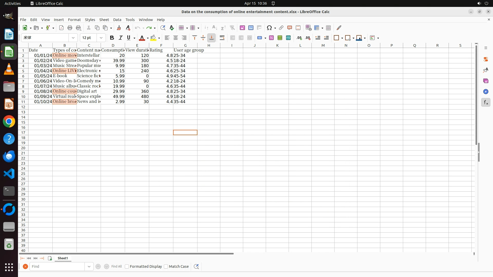
Task: Expand the Find history dropdown arrow
Action: [x=89, y=266]
